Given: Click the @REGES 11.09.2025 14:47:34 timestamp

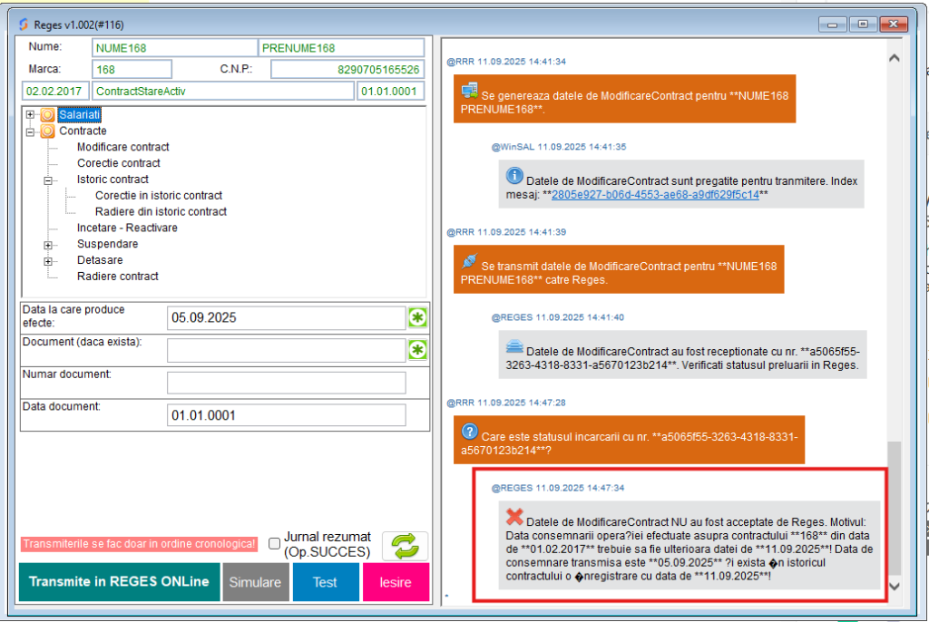Looking at the screenshot, I should click(x=558, y=488).
